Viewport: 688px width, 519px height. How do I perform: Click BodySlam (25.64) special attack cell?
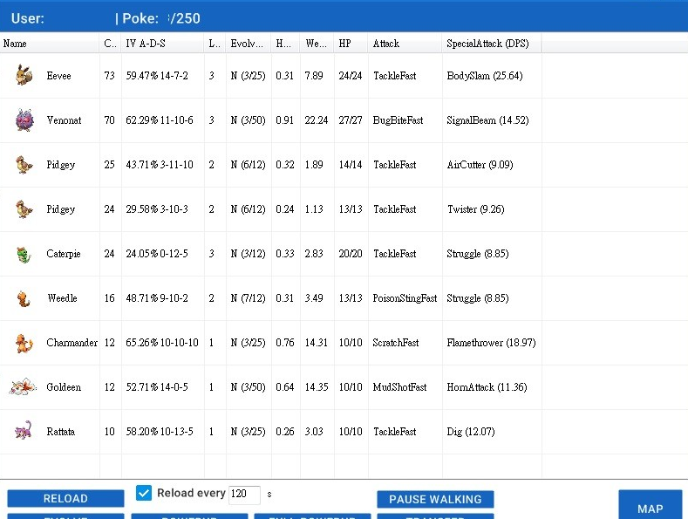point(485,76)
